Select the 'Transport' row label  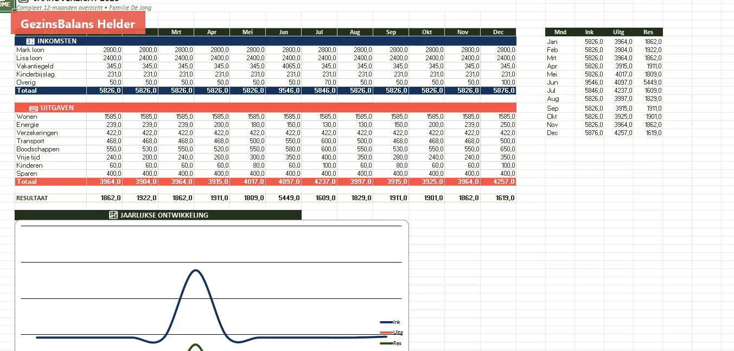pos(30,141)
